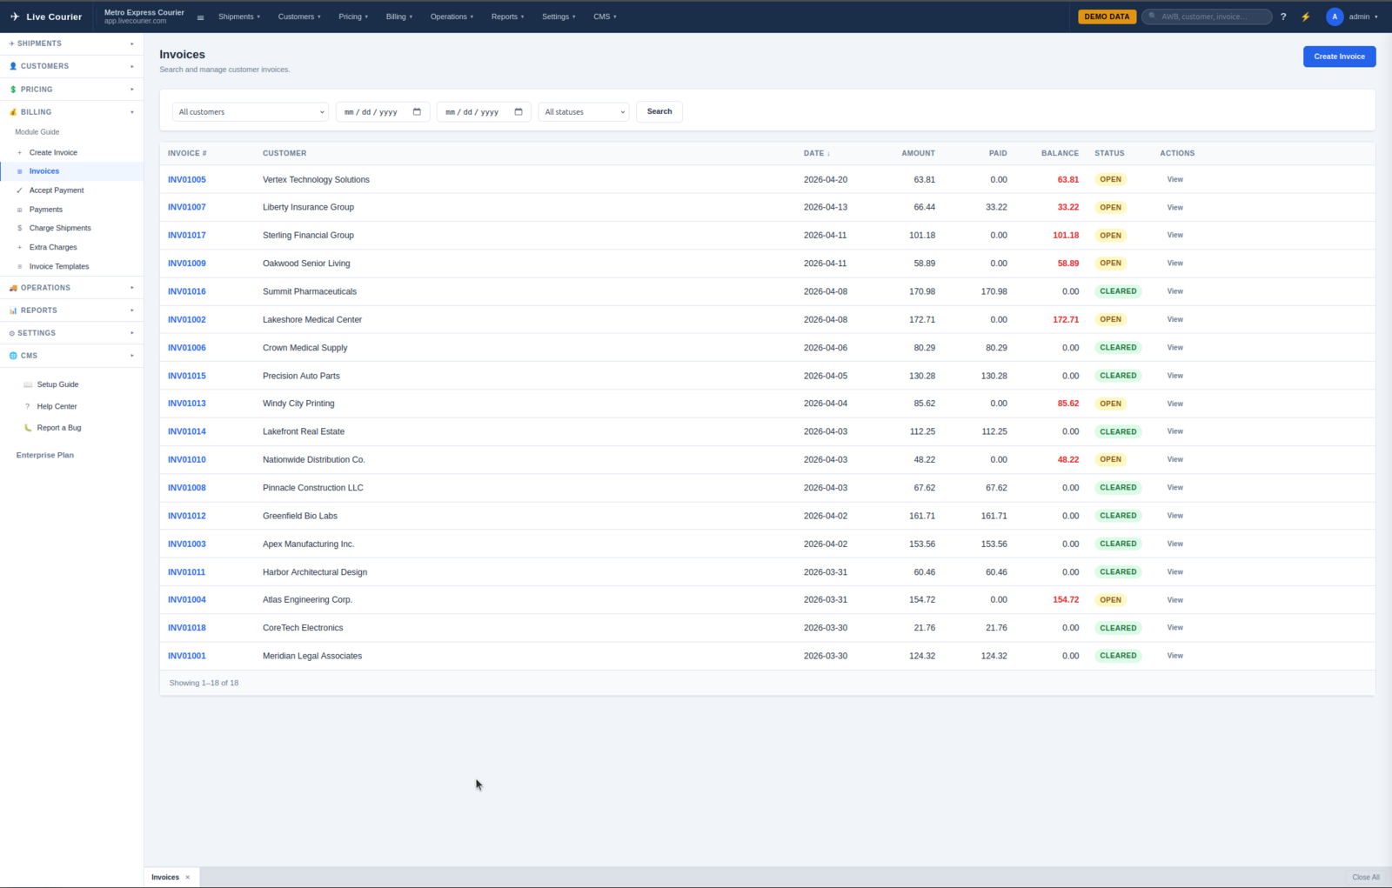
Task: Collapse the Billing sidebar section
Action: coord(71,112)
